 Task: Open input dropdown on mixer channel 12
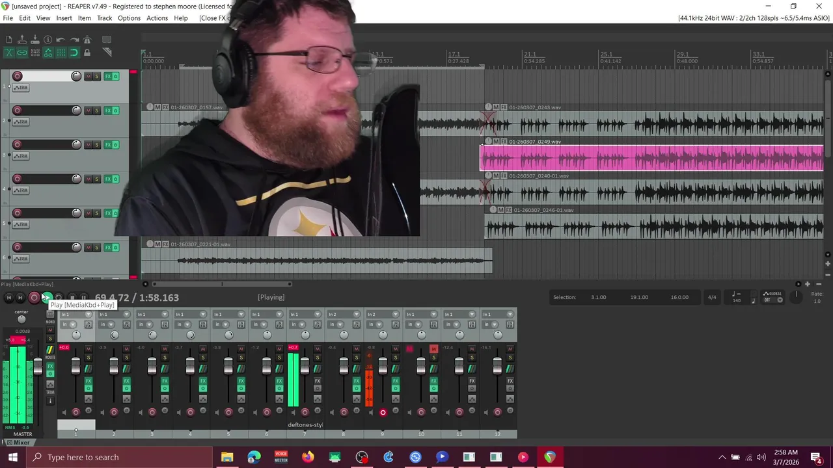(x=497, y=315)
